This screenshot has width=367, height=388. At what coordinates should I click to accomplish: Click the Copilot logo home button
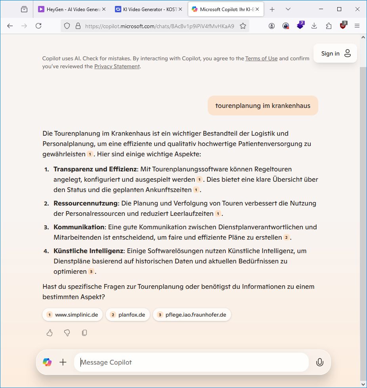pyautogui.click(x=47, y=362)
